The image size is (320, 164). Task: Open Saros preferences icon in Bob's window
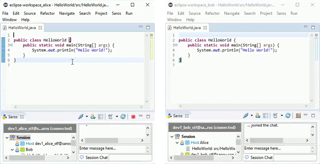coord(265,116)
